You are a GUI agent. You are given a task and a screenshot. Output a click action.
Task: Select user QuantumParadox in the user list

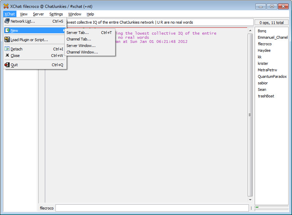(272, 77)
